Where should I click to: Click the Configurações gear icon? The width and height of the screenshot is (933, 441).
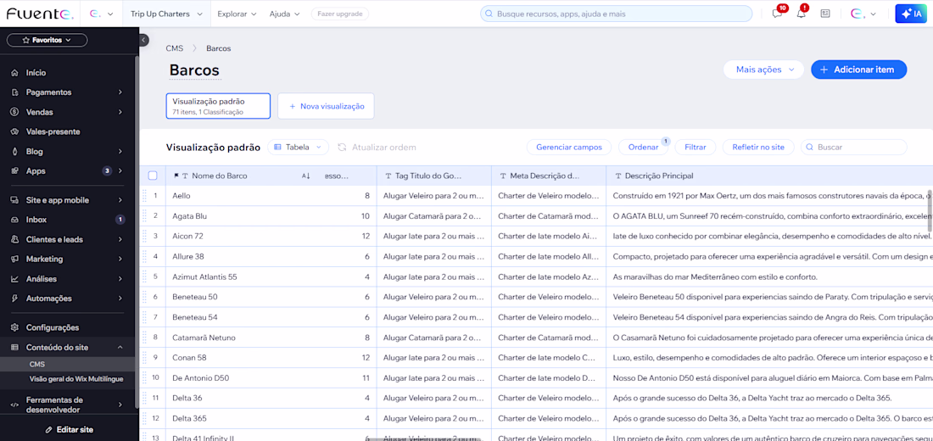(15, 327)
